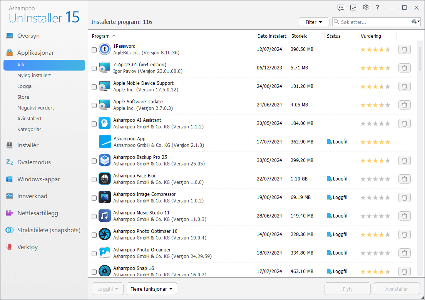The width and height of the screenshot is (425, 300).
Task: Open Loggfil link for Ashampoo Face Blur
Action: [337, 179]
